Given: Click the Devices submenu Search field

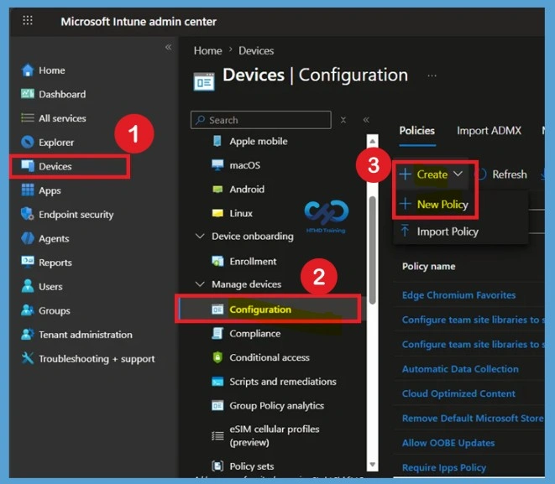Looking at the screenshot, I should (261, 120).
